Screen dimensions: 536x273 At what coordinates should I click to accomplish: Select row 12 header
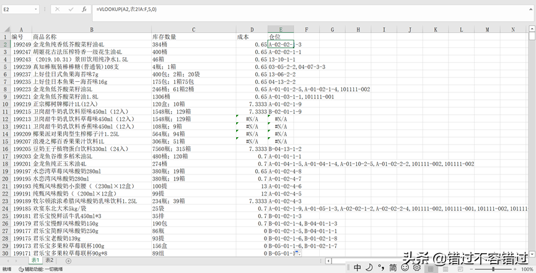pos(5,119)
